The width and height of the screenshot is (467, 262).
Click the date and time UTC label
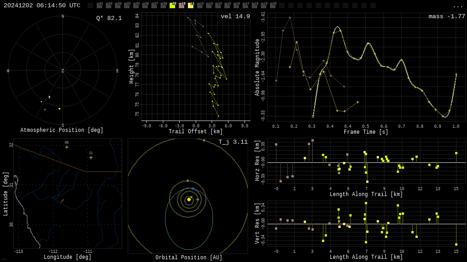point(42,5)
